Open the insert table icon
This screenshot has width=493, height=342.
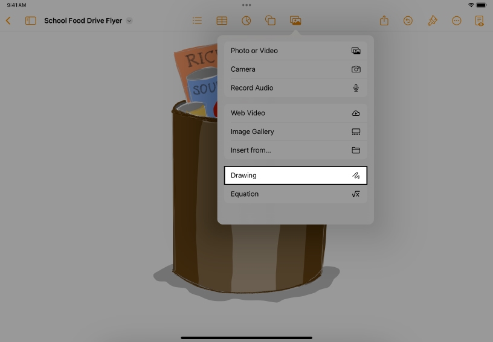pos(222,21)
